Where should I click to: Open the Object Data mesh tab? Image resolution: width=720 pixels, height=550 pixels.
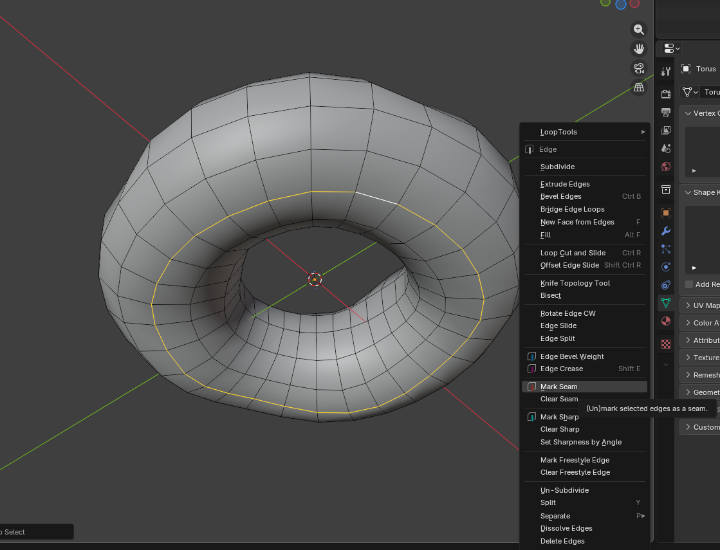pos(666,303)
